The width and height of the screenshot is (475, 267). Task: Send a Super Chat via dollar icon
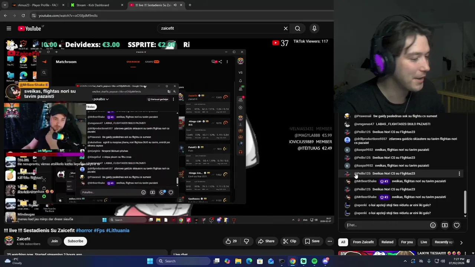pos(445,225)
